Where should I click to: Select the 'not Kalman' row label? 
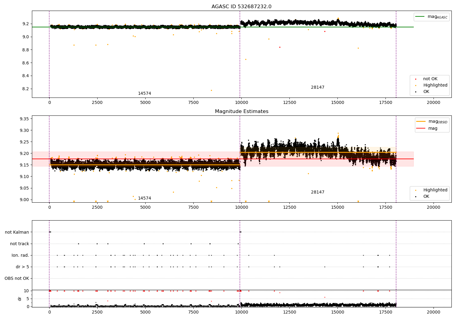[x=17, y=232]
